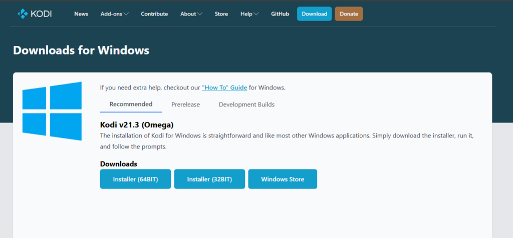Expand the Help dropdown menu

(249, 14)
